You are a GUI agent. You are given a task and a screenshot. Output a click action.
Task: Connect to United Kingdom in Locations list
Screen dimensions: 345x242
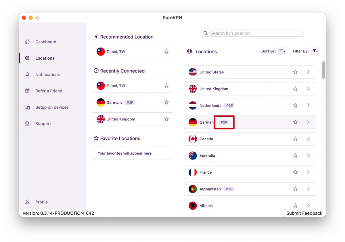point(250,89)
